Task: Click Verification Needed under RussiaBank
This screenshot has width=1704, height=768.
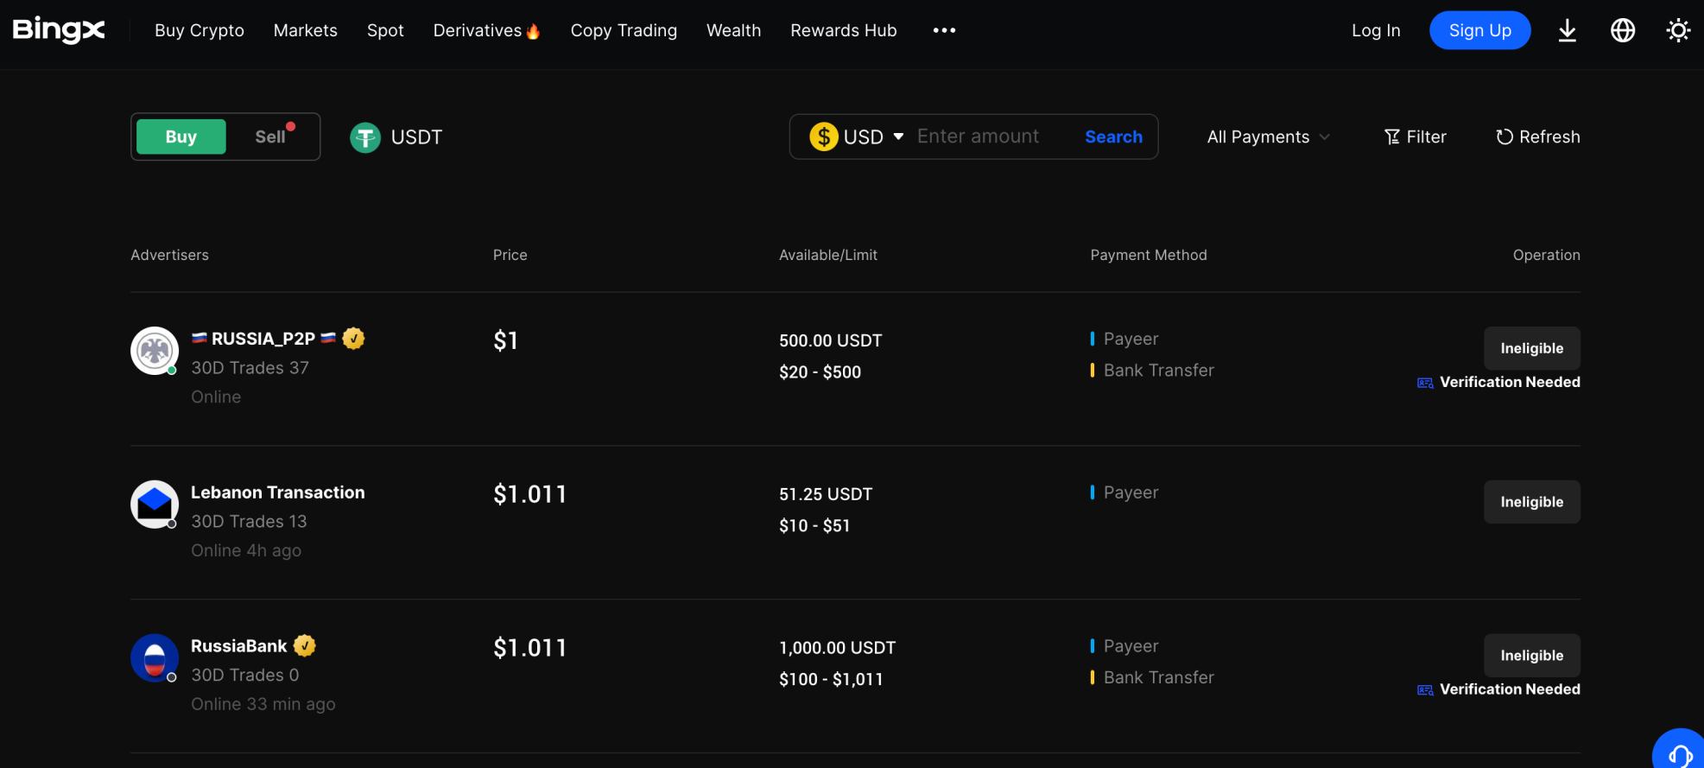Action: tap(1510, 689)
